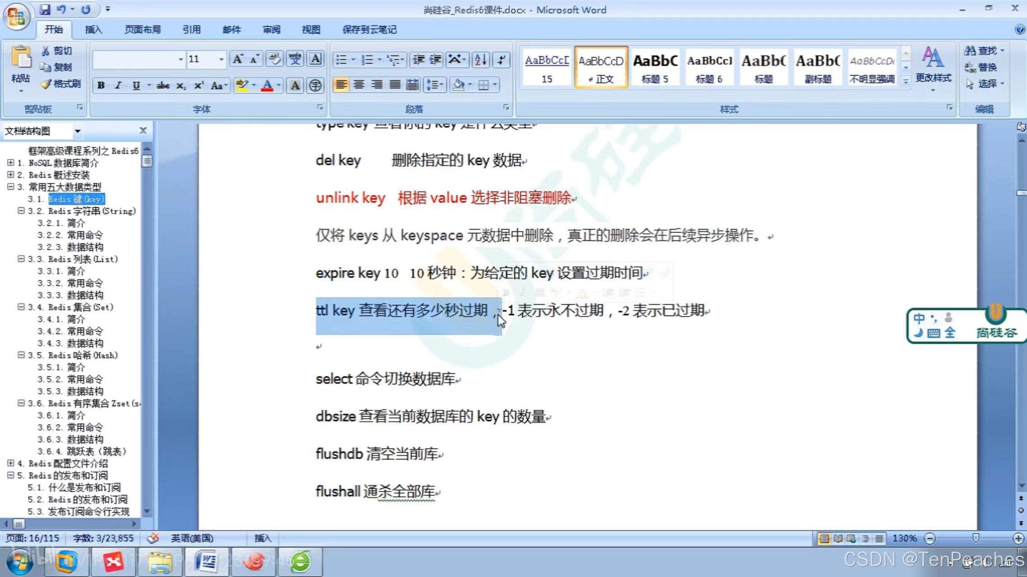Collapse the 3.2 Redis String tree node
Image resolution: width=1027 pixels, height=577 pixels.
[21, 211]
